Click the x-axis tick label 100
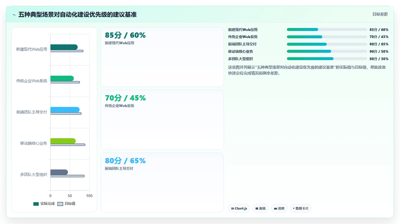The image size is (400, 224). coord(89,196)
